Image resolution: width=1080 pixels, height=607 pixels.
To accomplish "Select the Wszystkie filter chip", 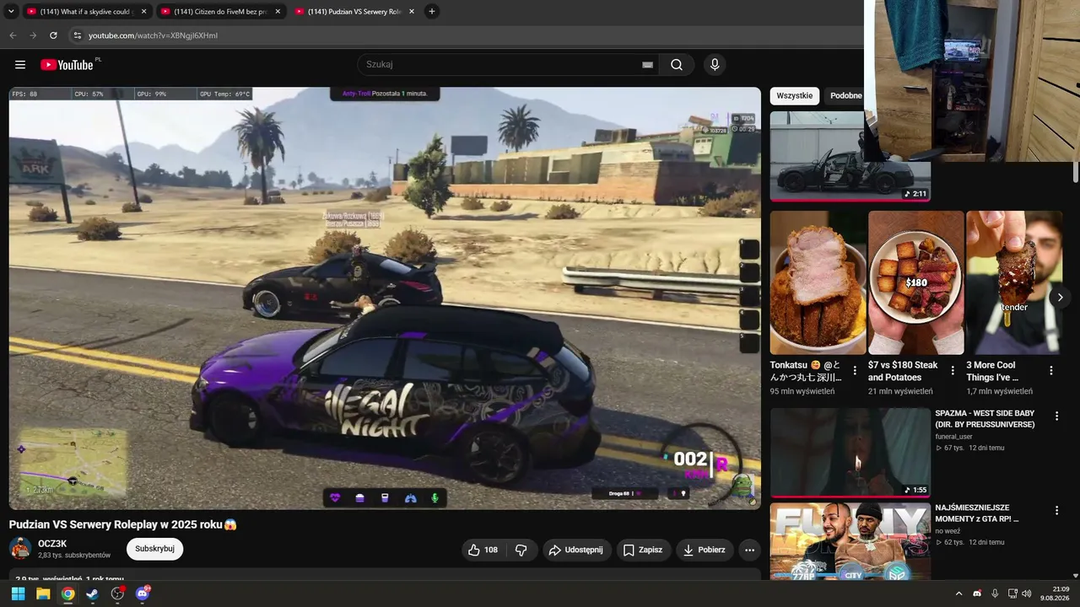I will 794,96.
